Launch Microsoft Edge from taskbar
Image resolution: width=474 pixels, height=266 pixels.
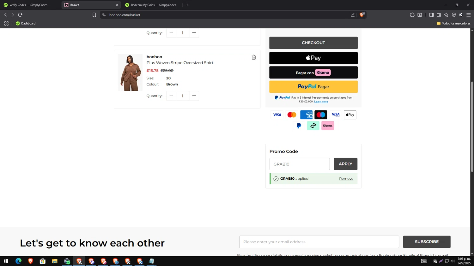18,261
